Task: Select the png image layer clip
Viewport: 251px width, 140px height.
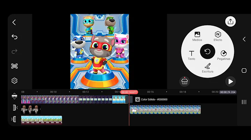Action: [31, 110]
